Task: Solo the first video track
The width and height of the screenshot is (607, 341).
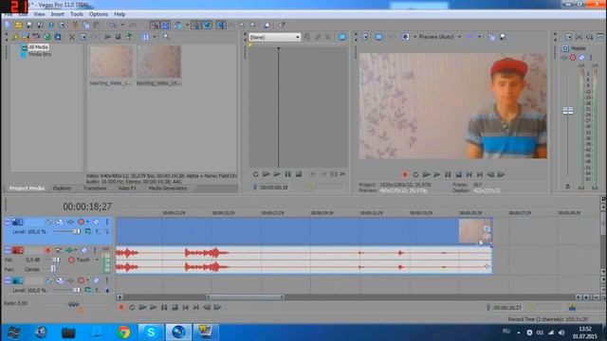Action: [107, 222]
